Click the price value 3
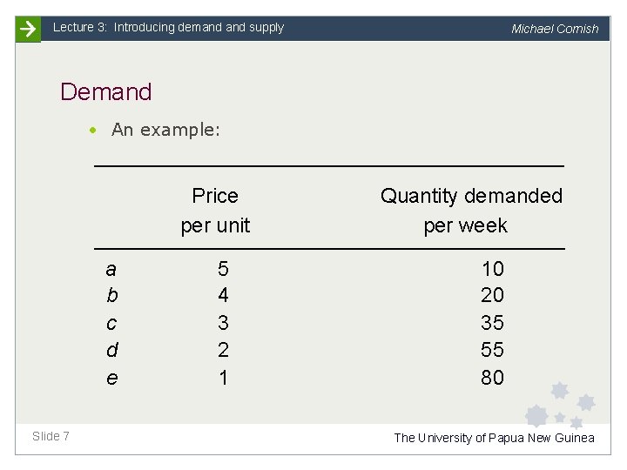This screenshot has height=470, width=627. point(223,323)
